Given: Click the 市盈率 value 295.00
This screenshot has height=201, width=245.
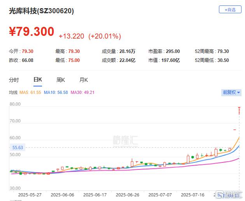Looking at the screenshot, I should point(173,51).
